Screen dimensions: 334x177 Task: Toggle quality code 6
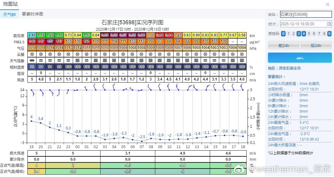[x=314, y=34]
